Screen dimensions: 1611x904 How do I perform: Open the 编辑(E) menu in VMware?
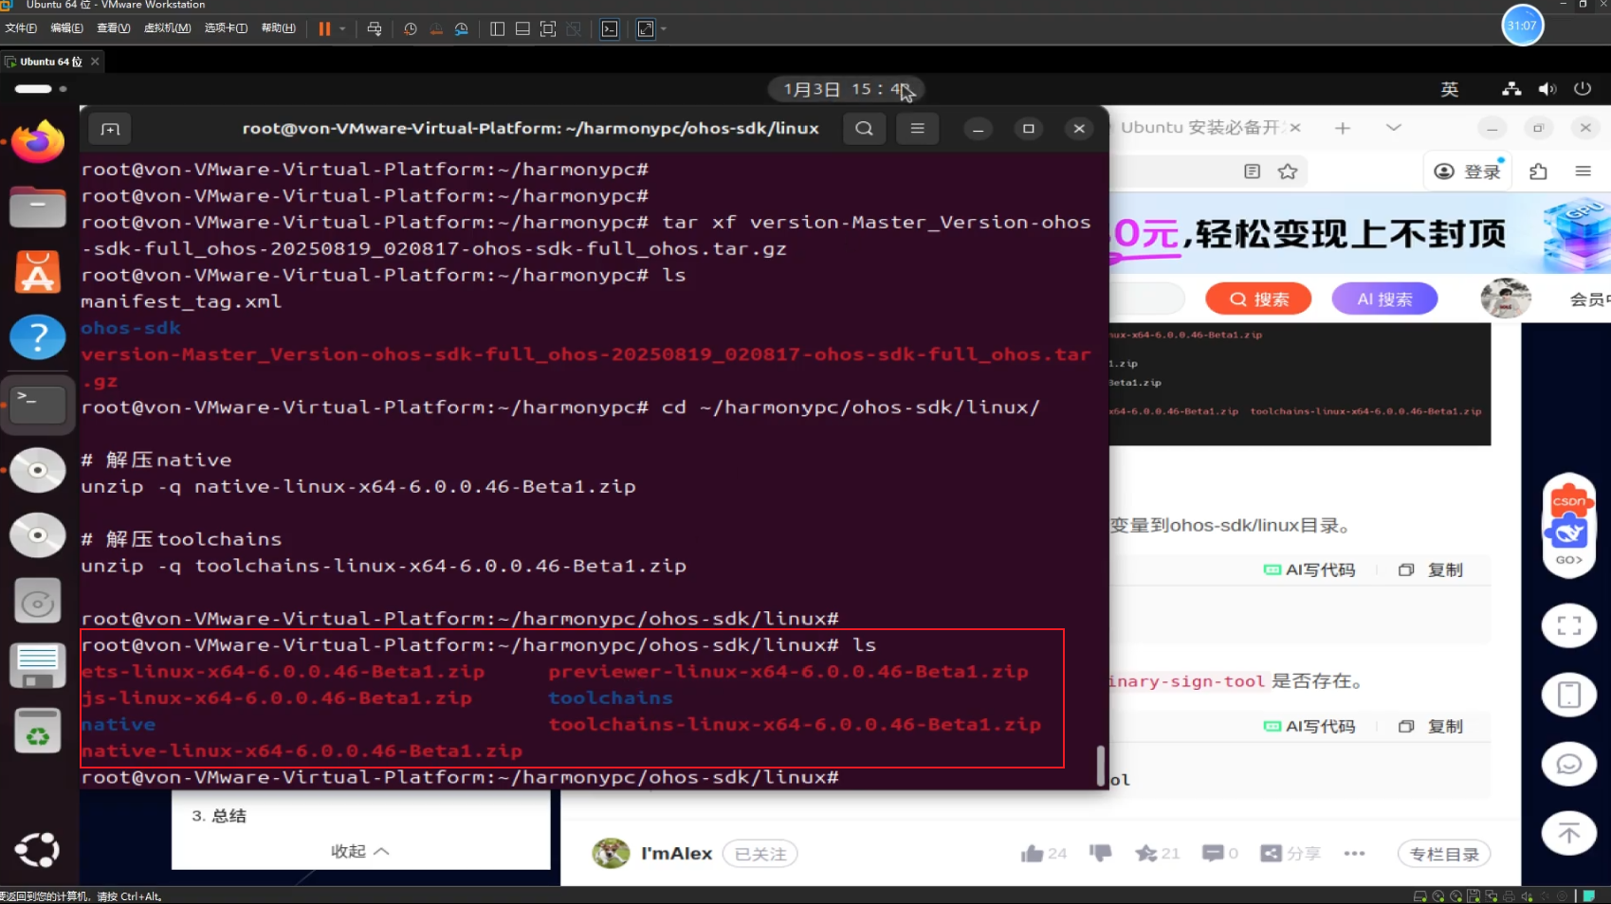[x=66, y=28]
